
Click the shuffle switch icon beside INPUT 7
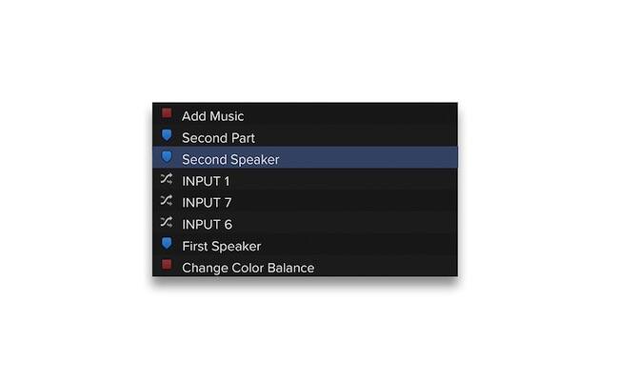click(x=167, y=201)
